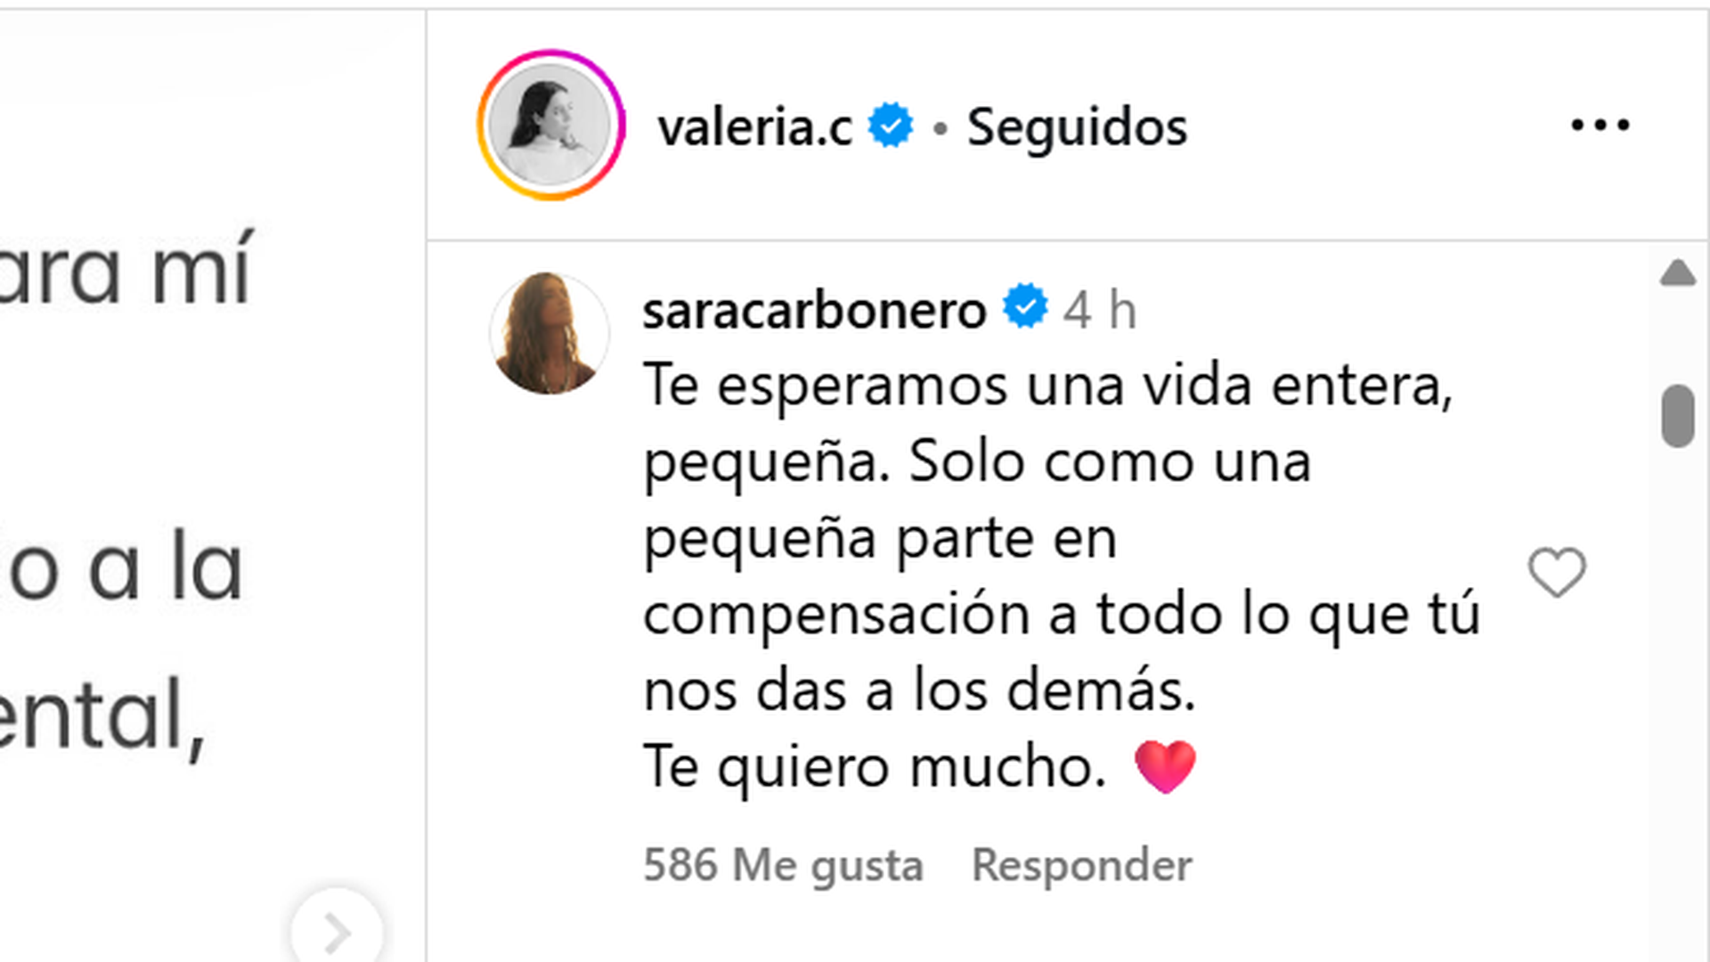Click the verified badge beside saracarbonero

click(1025, 306)
